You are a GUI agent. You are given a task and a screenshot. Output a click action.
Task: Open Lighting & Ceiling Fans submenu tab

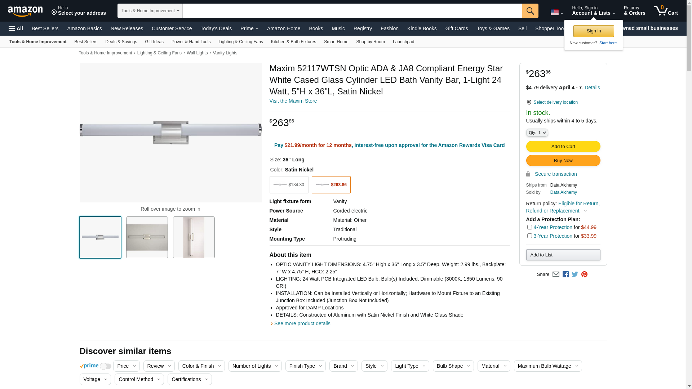click(x=240, y=42)
